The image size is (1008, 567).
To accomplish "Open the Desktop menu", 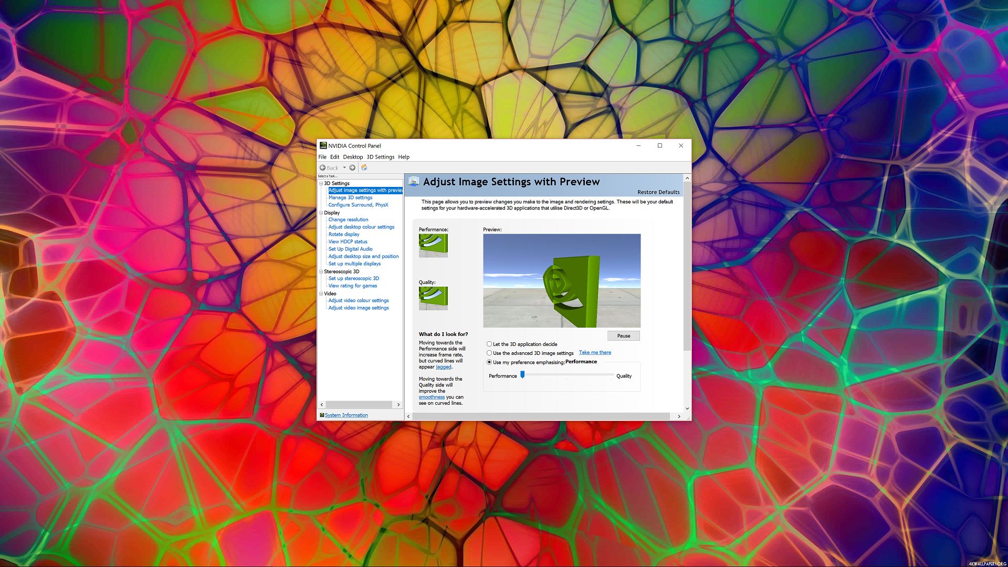I will pos(353,157).
